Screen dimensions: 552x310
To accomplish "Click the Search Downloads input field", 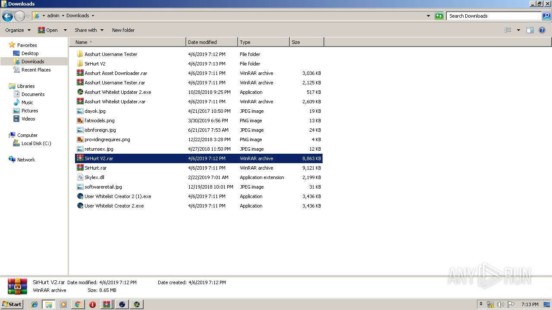I will 494,16.
